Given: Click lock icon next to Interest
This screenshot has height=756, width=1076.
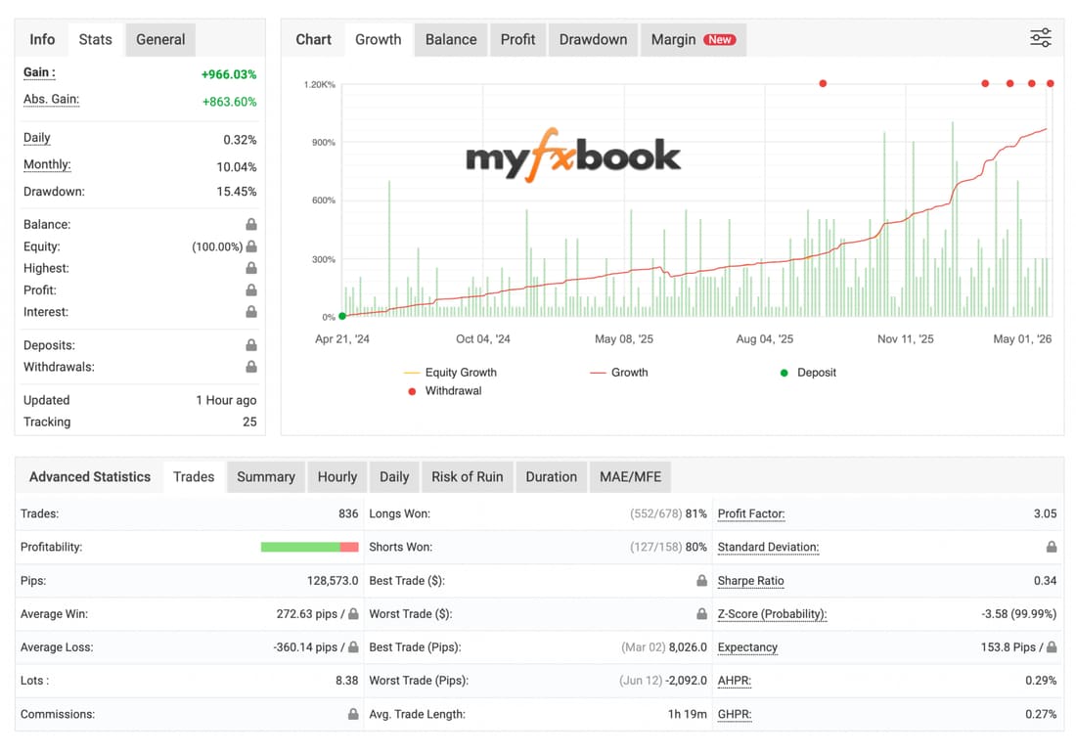Looking at the screenshot, I should coord(251,312).
